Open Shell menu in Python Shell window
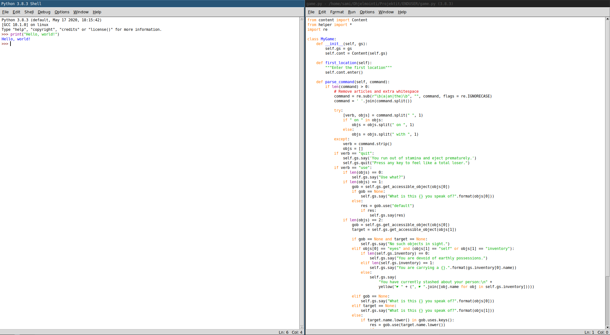Viewport: 610px width, 335px height. pos(29,12)
